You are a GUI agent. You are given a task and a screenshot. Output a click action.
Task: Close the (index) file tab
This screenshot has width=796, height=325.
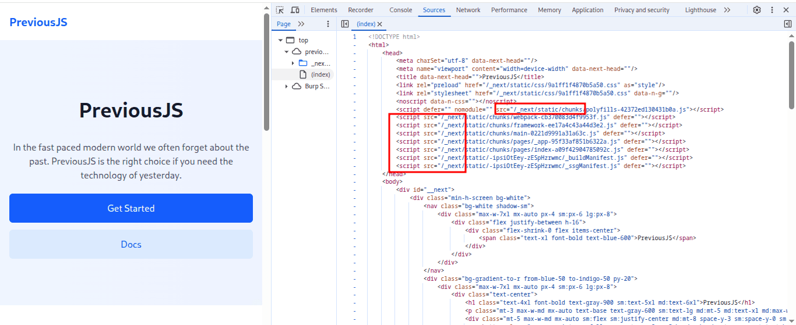click(380, 24)
